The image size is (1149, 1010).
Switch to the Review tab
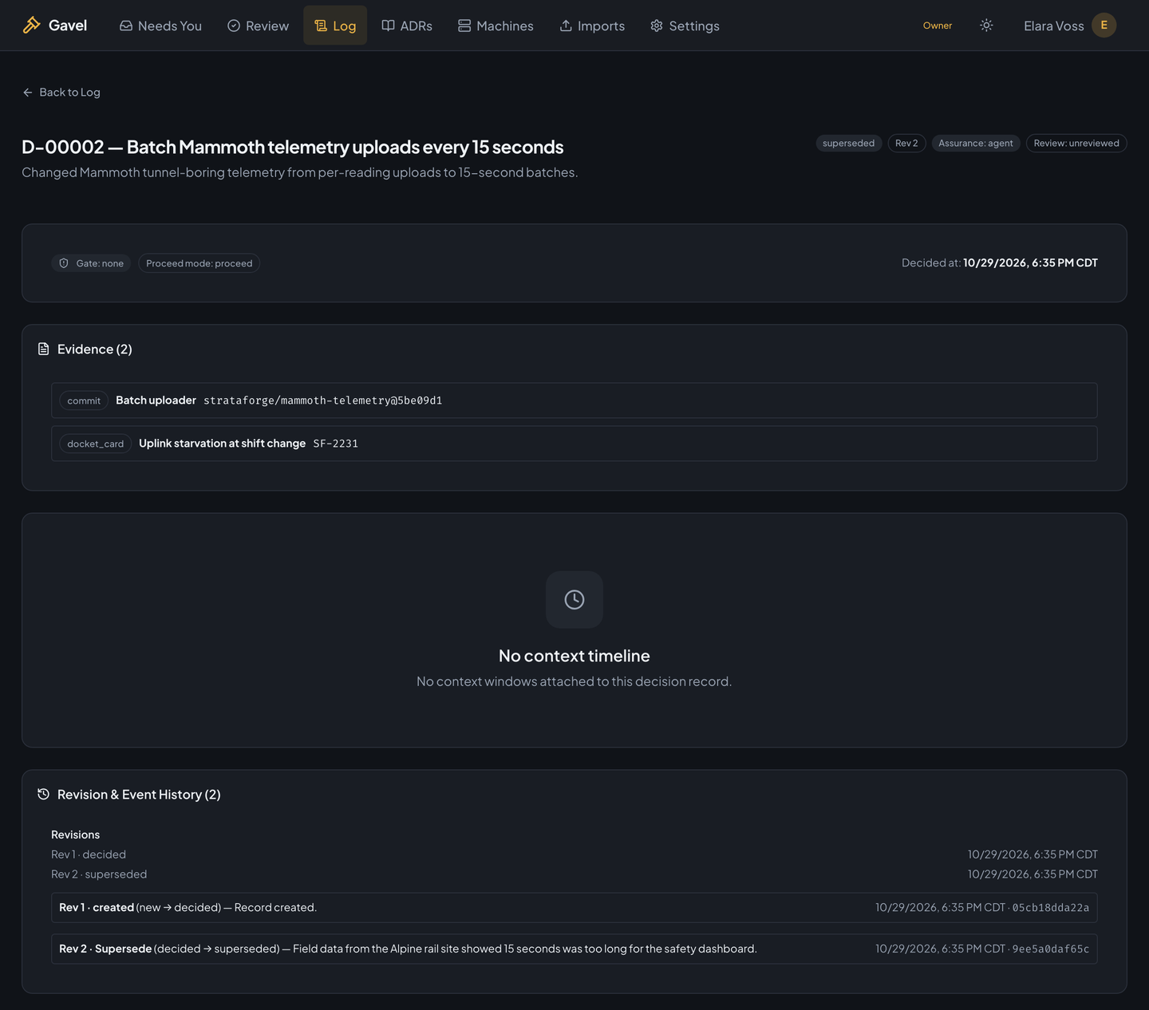pos(258,26)
